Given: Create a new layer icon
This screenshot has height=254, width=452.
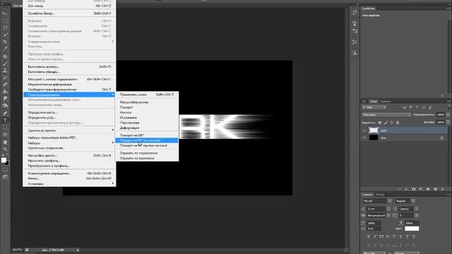Looking at the screenshot, I should pyautogui.click(x=435, y=189).
